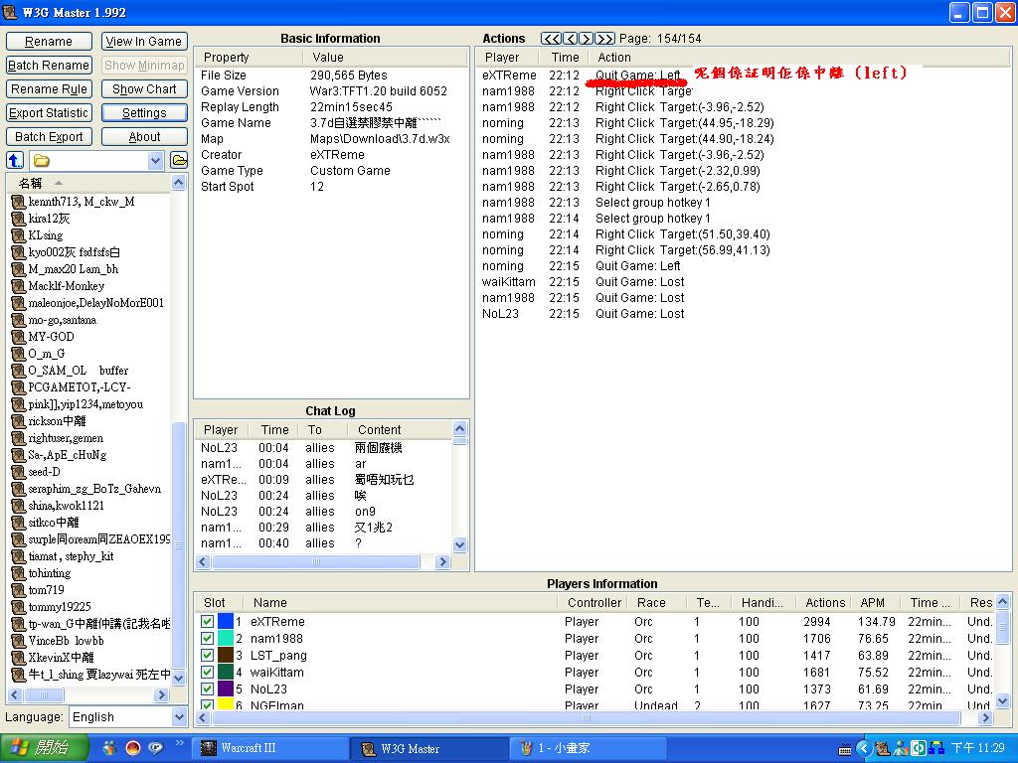Viewport: 1018px width, 763px height.
Task: Expand the Language dropdown
Action: coord(179,716)
